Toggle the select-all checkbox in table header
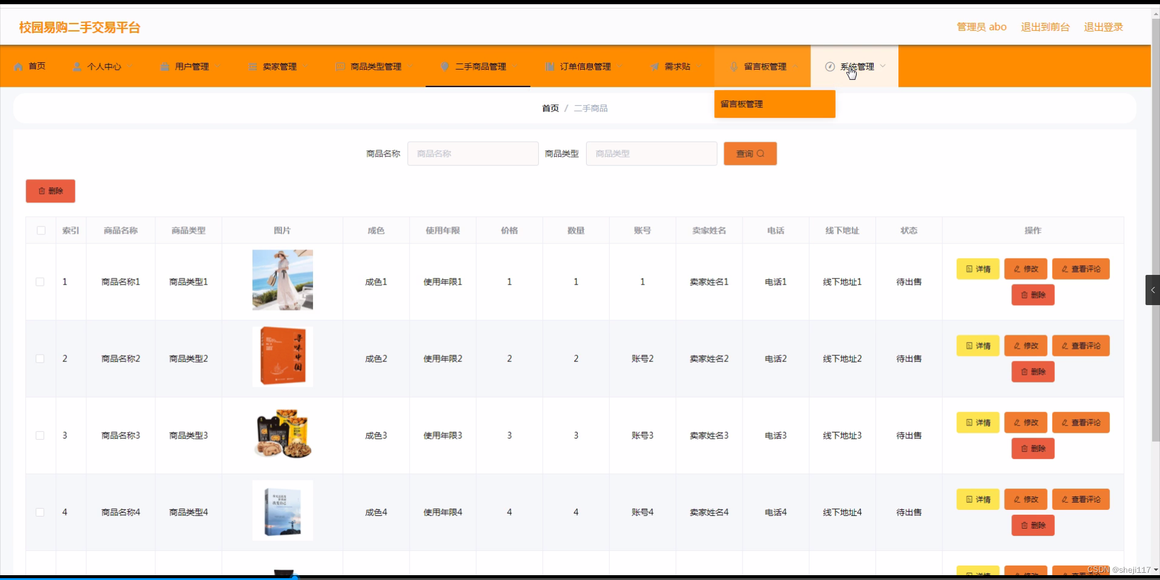1160x580 pixels. (x=41, y=230)
